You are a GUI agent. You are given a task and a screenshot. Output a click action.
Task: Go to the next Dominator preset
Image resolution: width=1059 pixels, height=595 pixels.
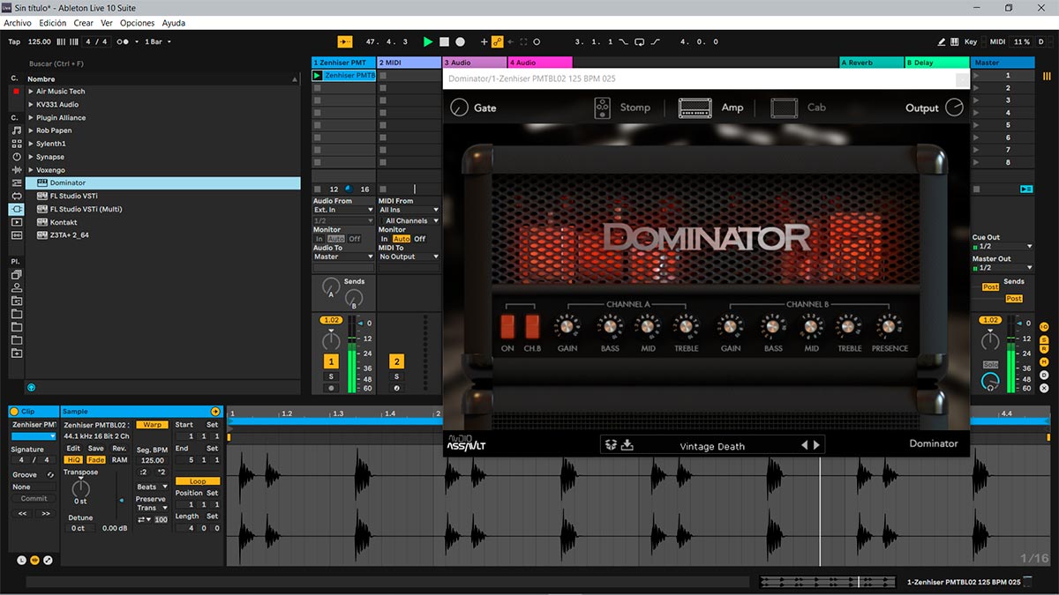point(816,445)
